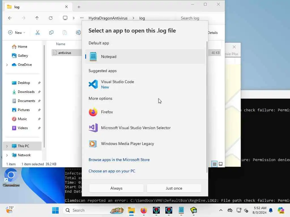Open the Windows Start menu
290x217 pixels.
[x=55, y=210]
